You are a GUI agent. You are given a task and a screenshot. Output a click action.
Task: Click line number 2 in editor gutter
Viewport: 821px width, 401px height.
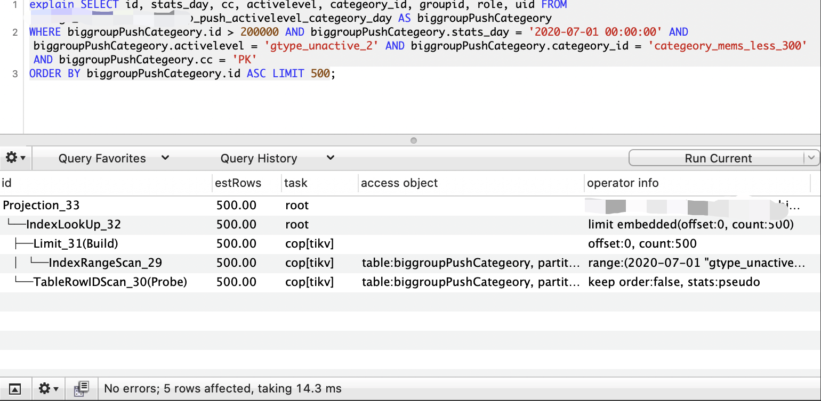[15, 32]
